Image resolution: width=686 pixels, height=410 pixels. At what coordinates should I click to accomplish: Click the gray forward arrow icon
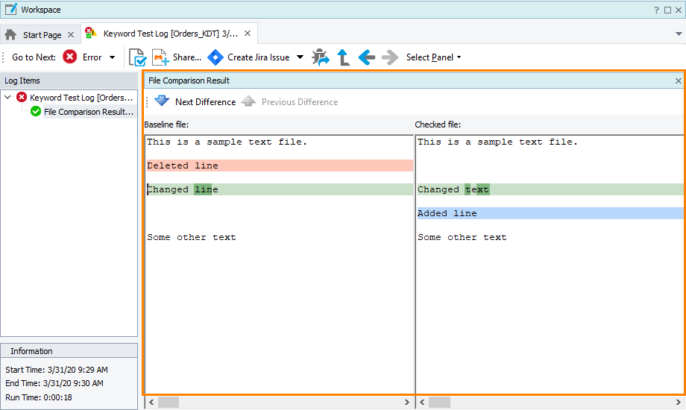click(x=390, y=57)
